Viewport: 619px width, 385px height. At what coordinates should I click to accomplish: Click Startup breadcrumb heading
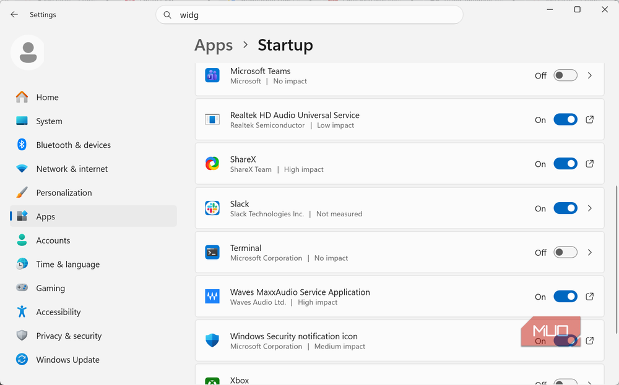pyautogui.click(x=285, y=45)
